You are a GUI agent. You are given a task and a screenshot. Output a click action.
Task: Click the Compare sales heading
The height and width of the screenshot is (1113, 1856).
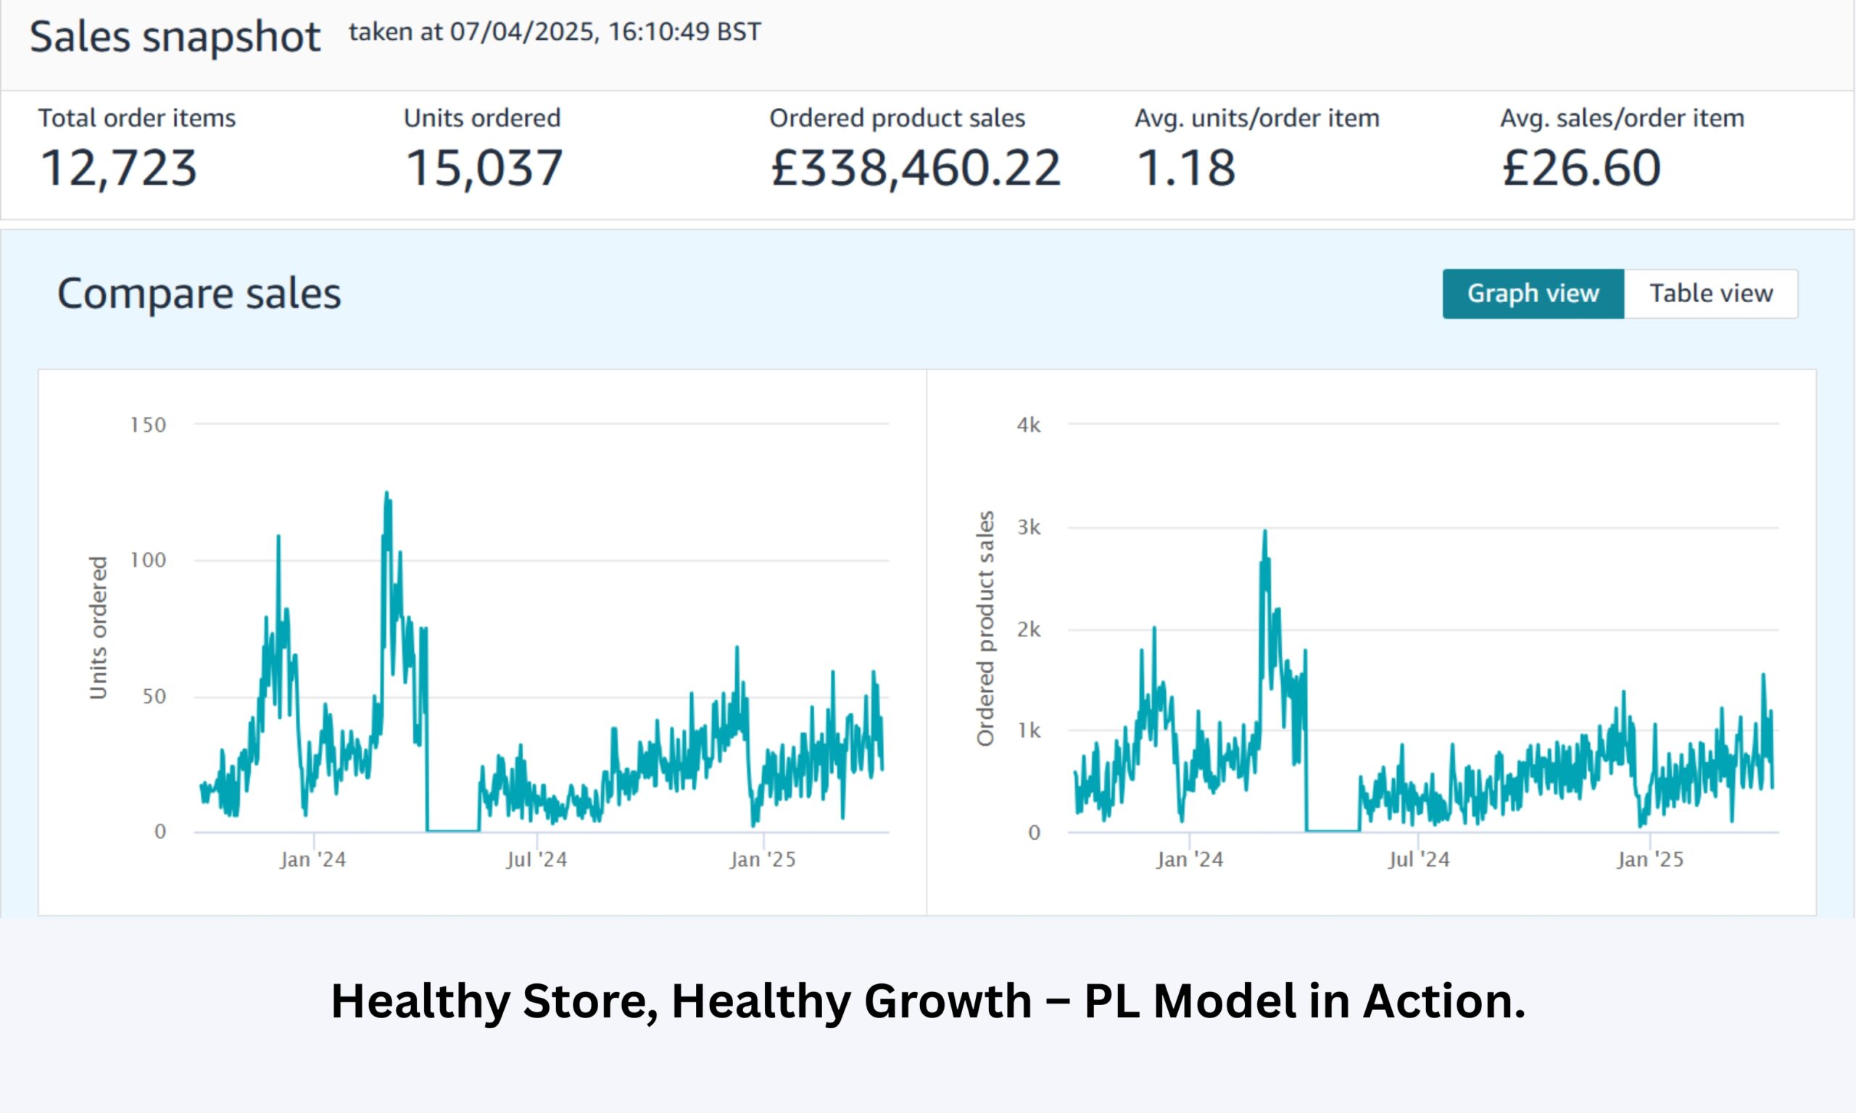coord(199,293)
